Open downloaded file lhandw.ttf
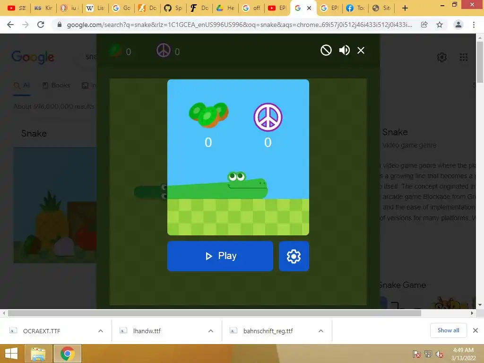Viewport: 484px width, 363px height. coord(147,331)
